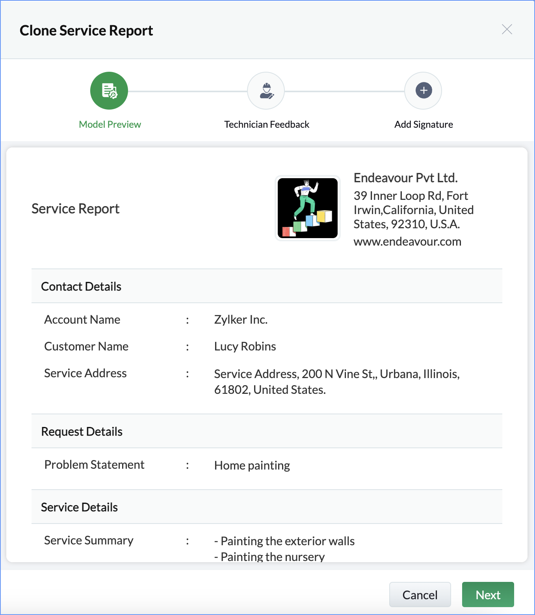Jump to the Add Signature label

[x=424, y=125]
